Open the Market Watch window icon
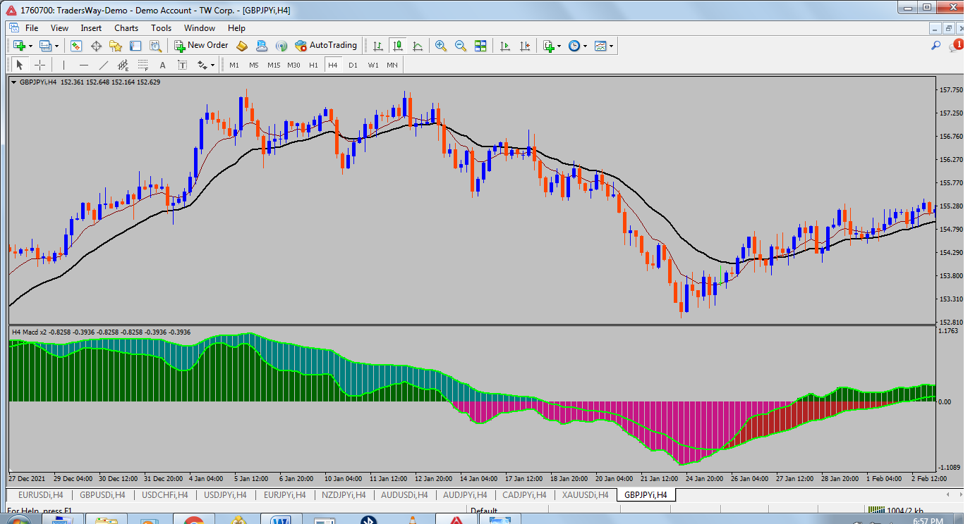Screen dimensions: 975x524 76,46
